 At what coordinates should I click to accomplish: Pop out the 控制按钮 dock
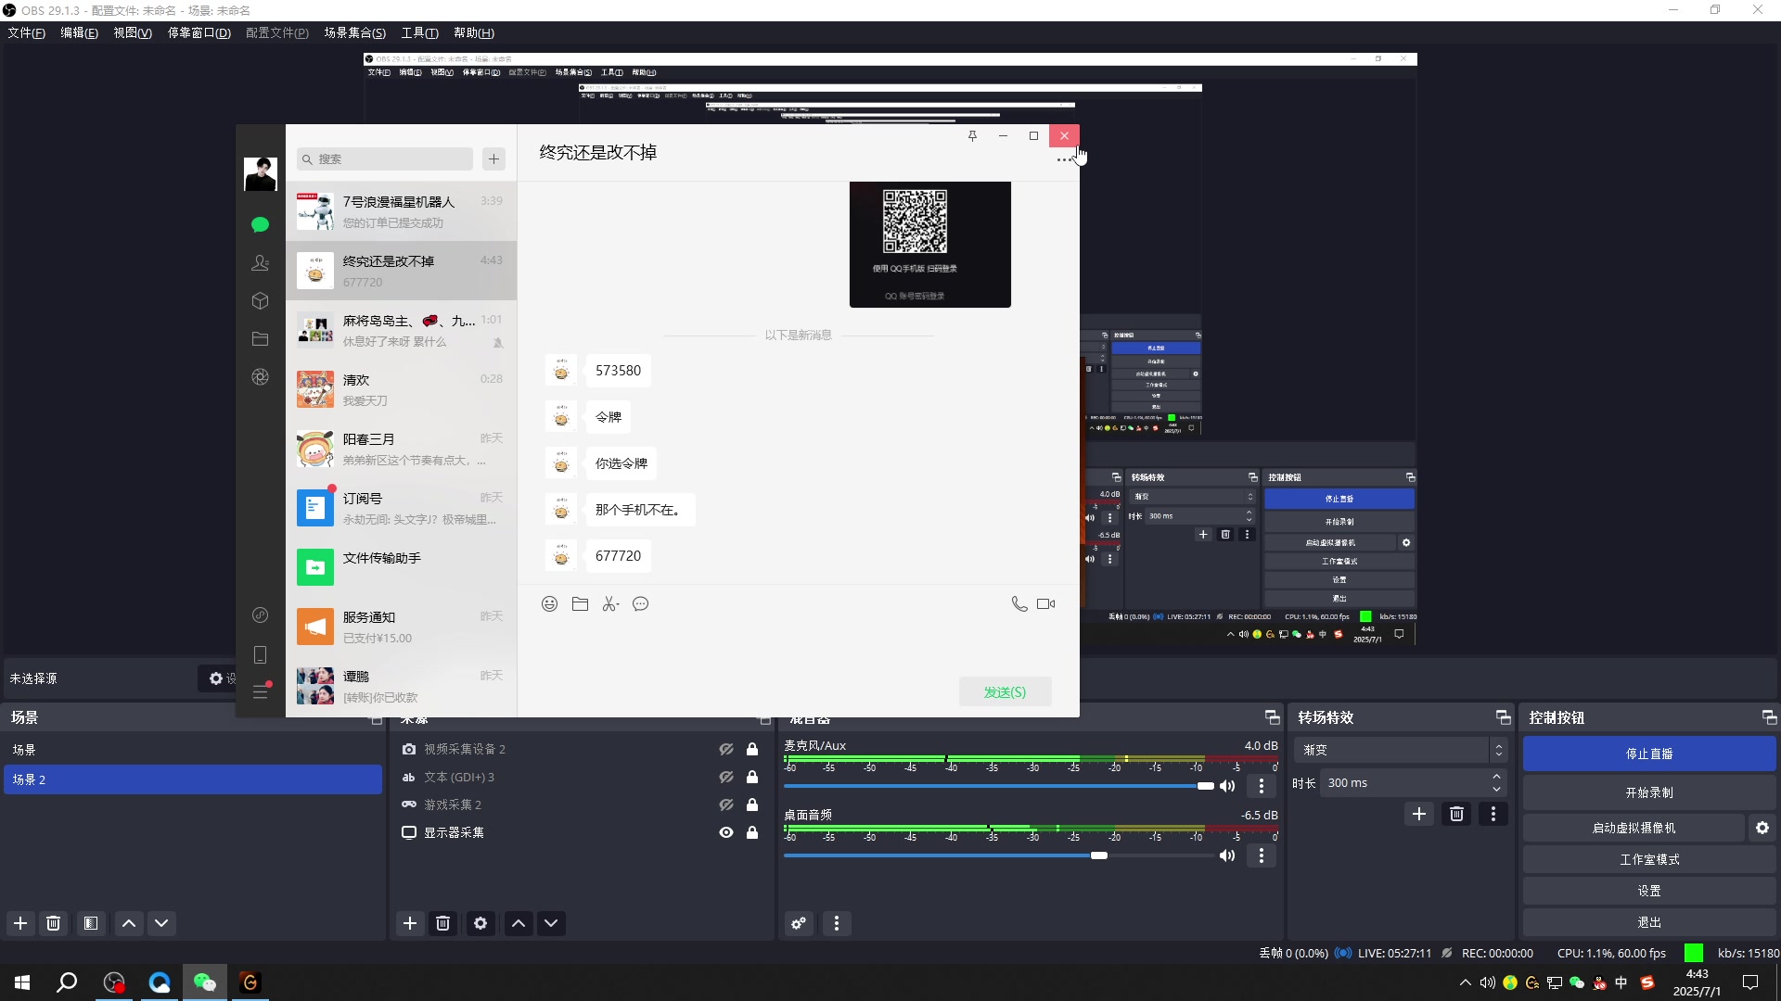click(x=1769, y=717)
